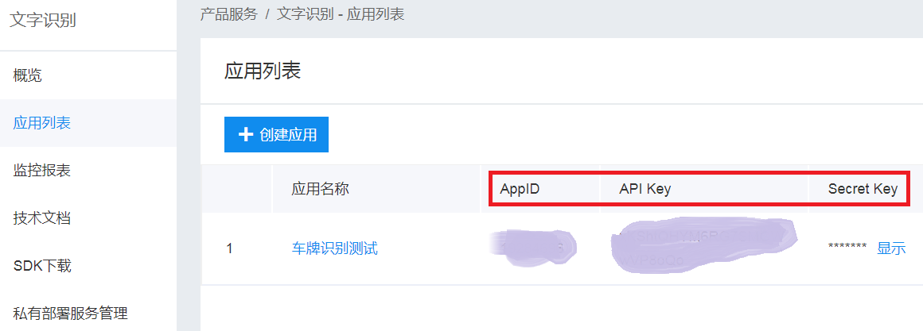Image resolution: width=923 pixels, height=331 pixels.
Task: Open the 概览 sidebar item
Action: coord(88,75)
